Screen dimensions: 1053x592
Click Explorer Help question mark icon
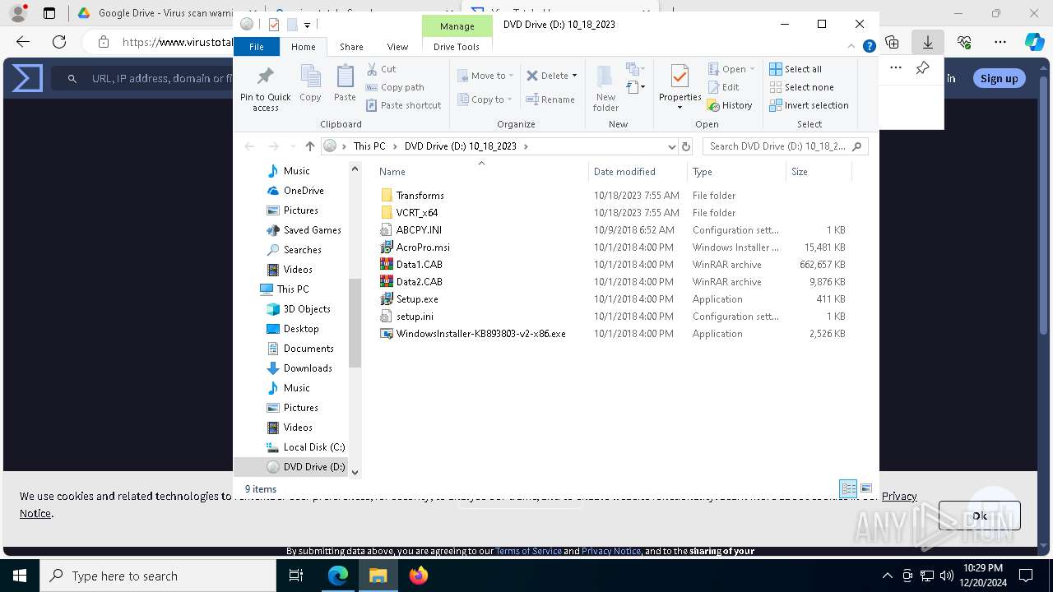[x=869, y=47]
